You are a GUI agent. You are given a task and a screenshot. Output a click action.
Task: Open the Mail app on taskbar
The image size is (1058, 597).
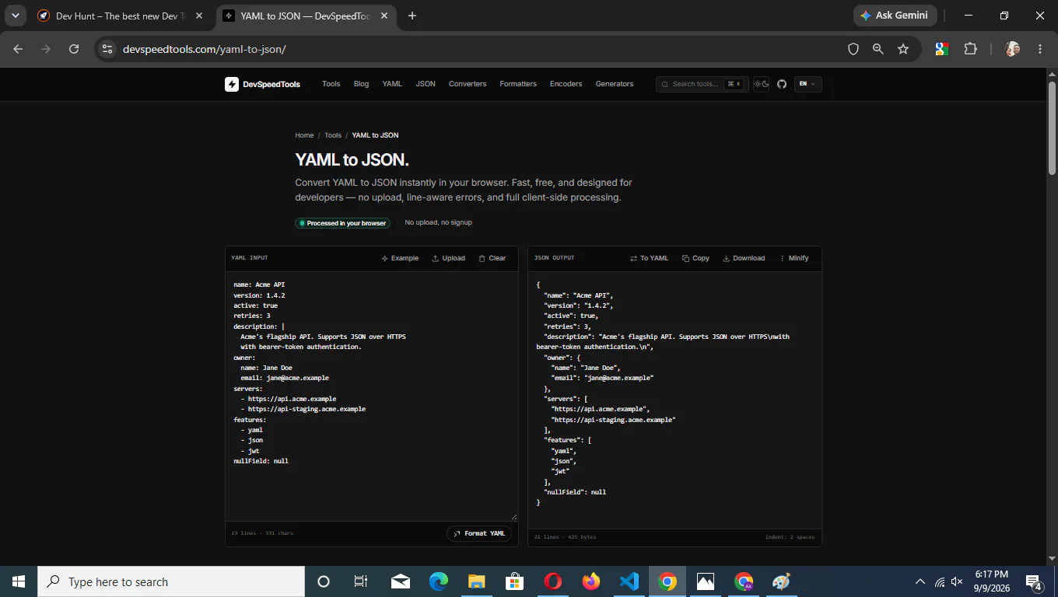tap(401, 581)
